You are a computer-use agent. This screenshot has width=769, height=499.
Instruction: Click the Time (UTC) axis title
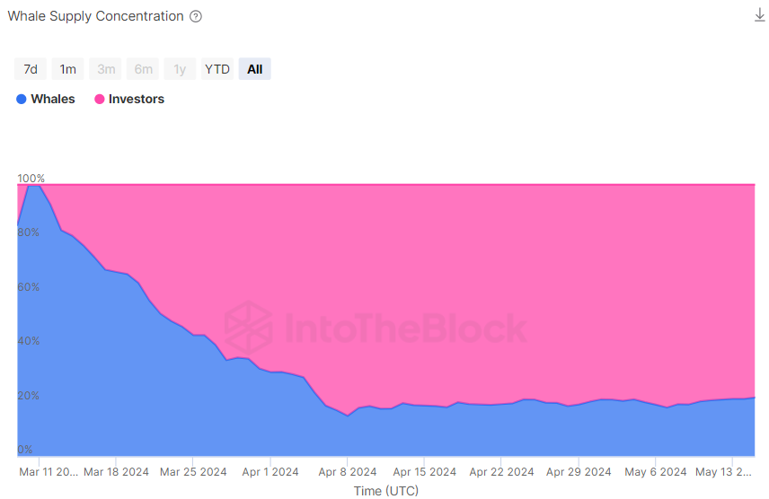(386, 491)
